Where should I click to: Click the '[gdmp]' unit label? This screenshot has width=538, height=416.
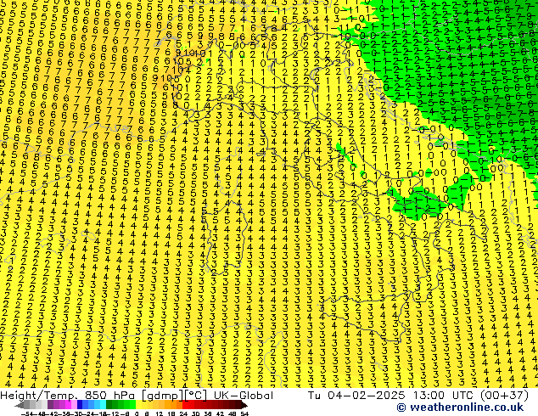point(161,396)
